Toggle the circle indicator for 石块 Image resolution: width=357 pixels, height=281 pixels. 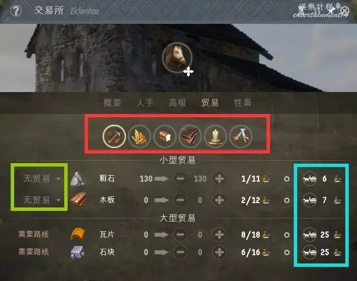pos(287,252)
